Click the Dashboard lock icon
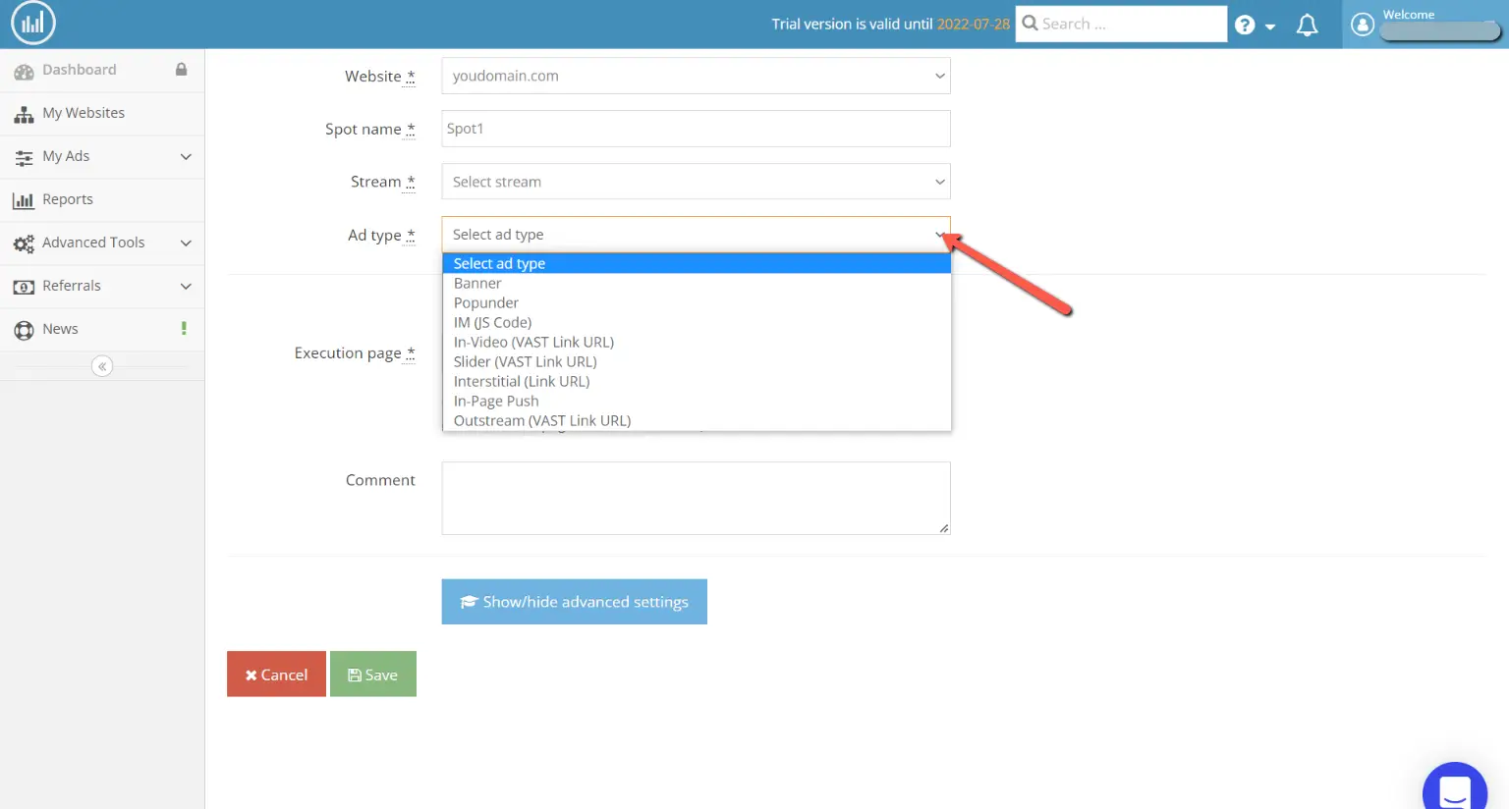Image resolution: width=1509 pixels, height=809 pixels. click(x=181, y=70)
